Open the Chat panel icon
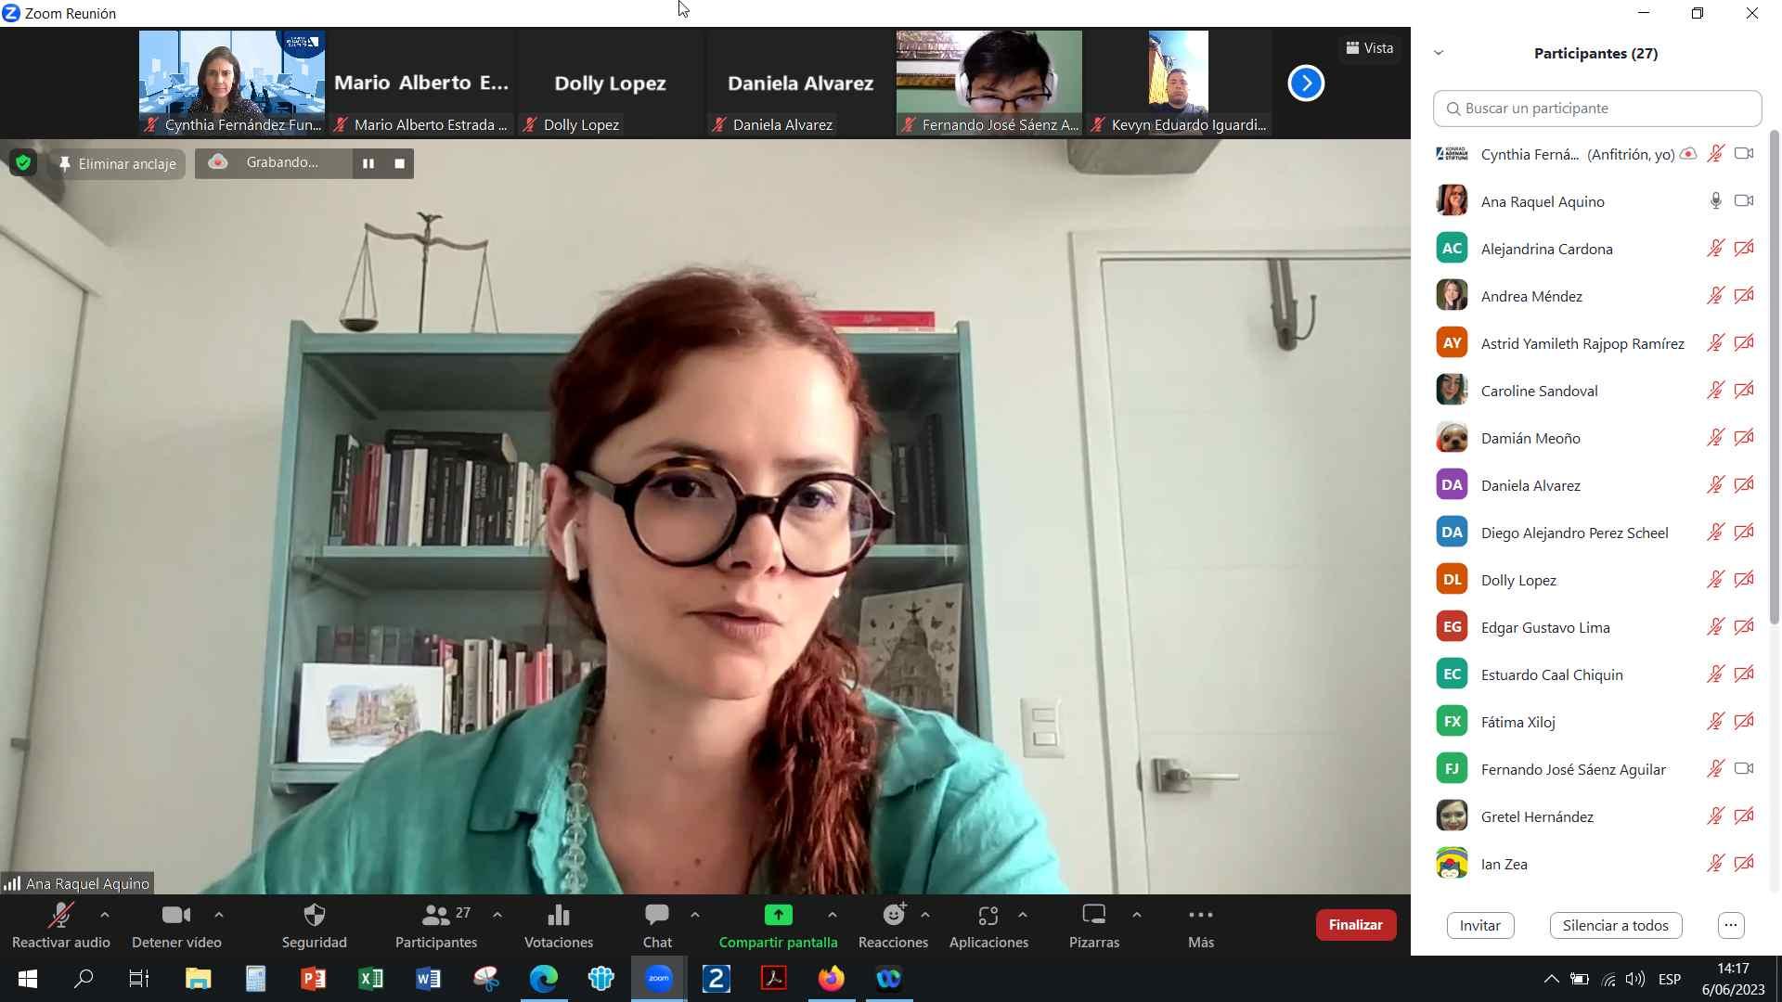Screen dimensions: 1782x1002 (x=656, y=916)
